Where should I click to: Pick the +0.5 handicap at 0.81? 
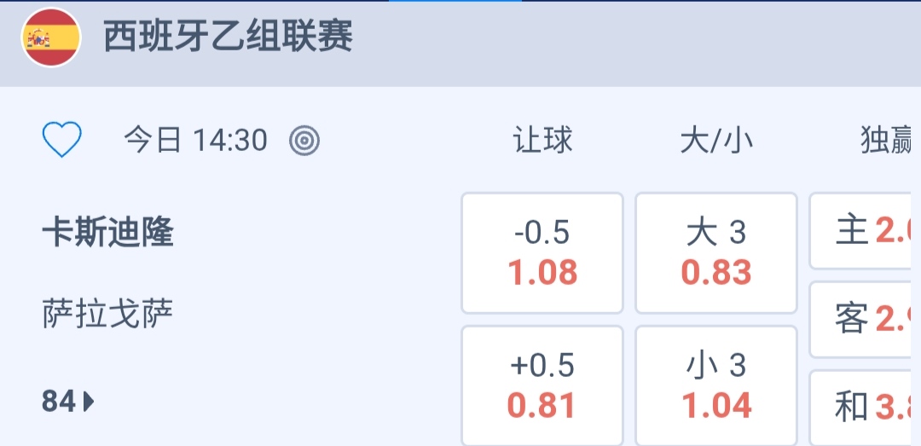[542, 386]
